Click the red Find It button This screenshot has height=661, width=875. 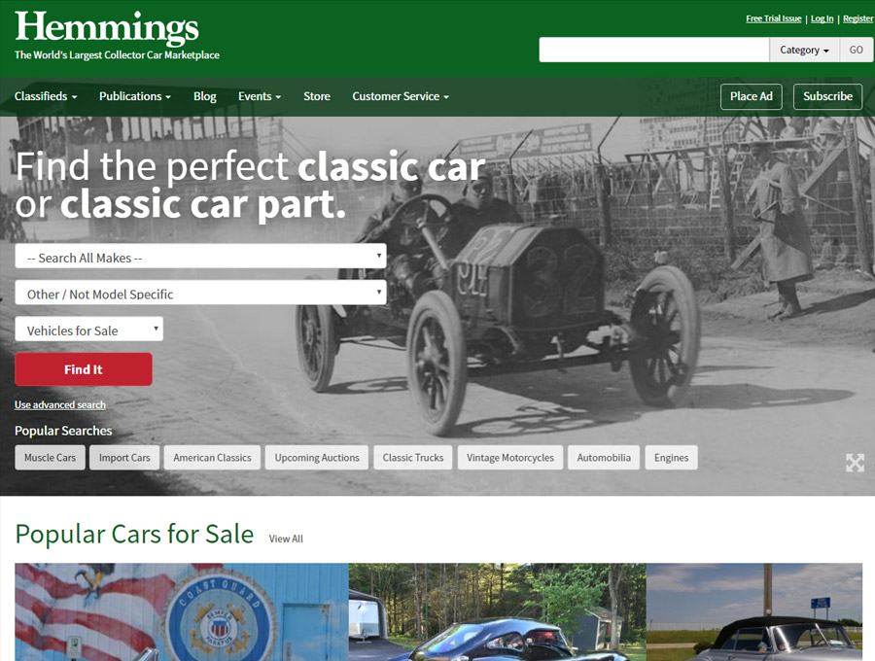[x=84, y=369]
